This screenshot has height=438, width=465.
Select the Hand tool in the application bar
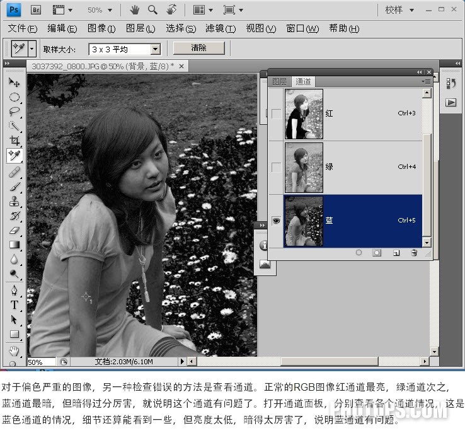point(135,10)
